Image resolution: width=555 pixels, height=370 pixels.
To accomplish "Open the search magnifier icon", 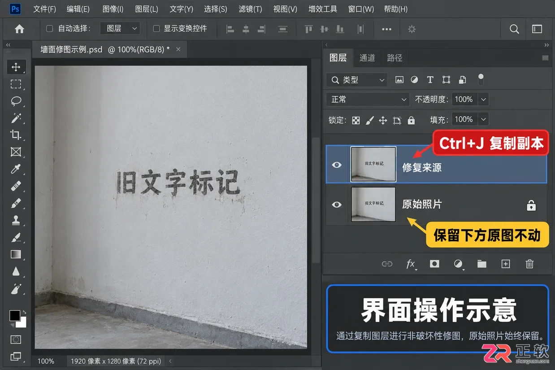I will pos(514,29).
